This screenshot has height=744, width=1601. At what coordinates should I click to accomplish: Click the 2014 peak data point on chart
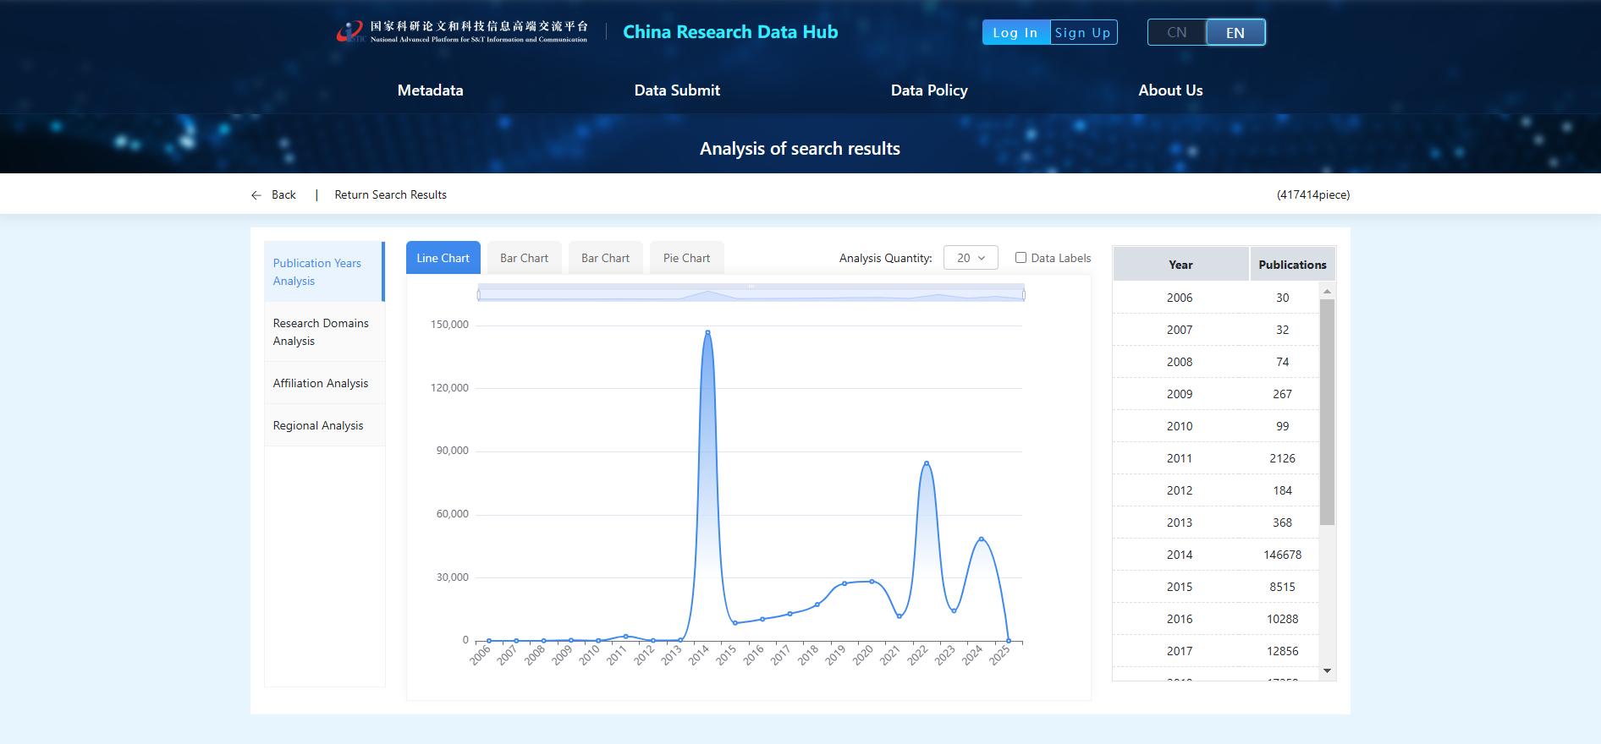click(x=707, y=332)
